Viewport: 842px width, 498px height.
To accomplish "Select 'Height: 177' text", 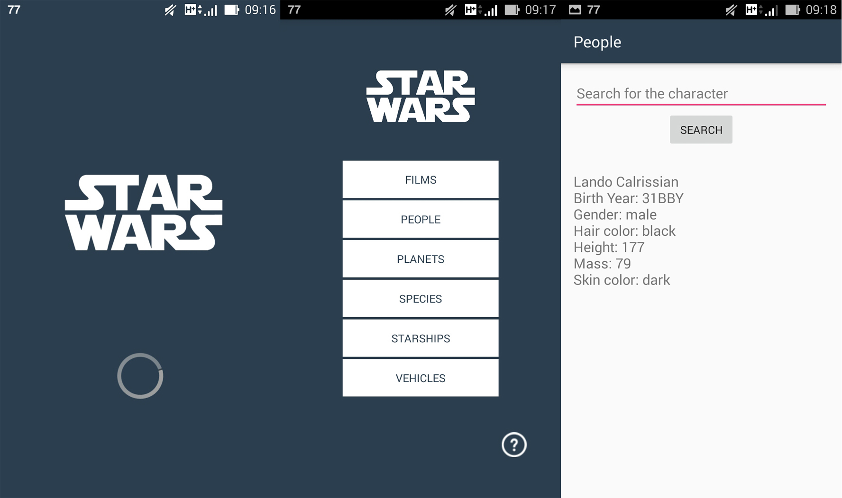I will pyautogui.click(x=609, y=247).
